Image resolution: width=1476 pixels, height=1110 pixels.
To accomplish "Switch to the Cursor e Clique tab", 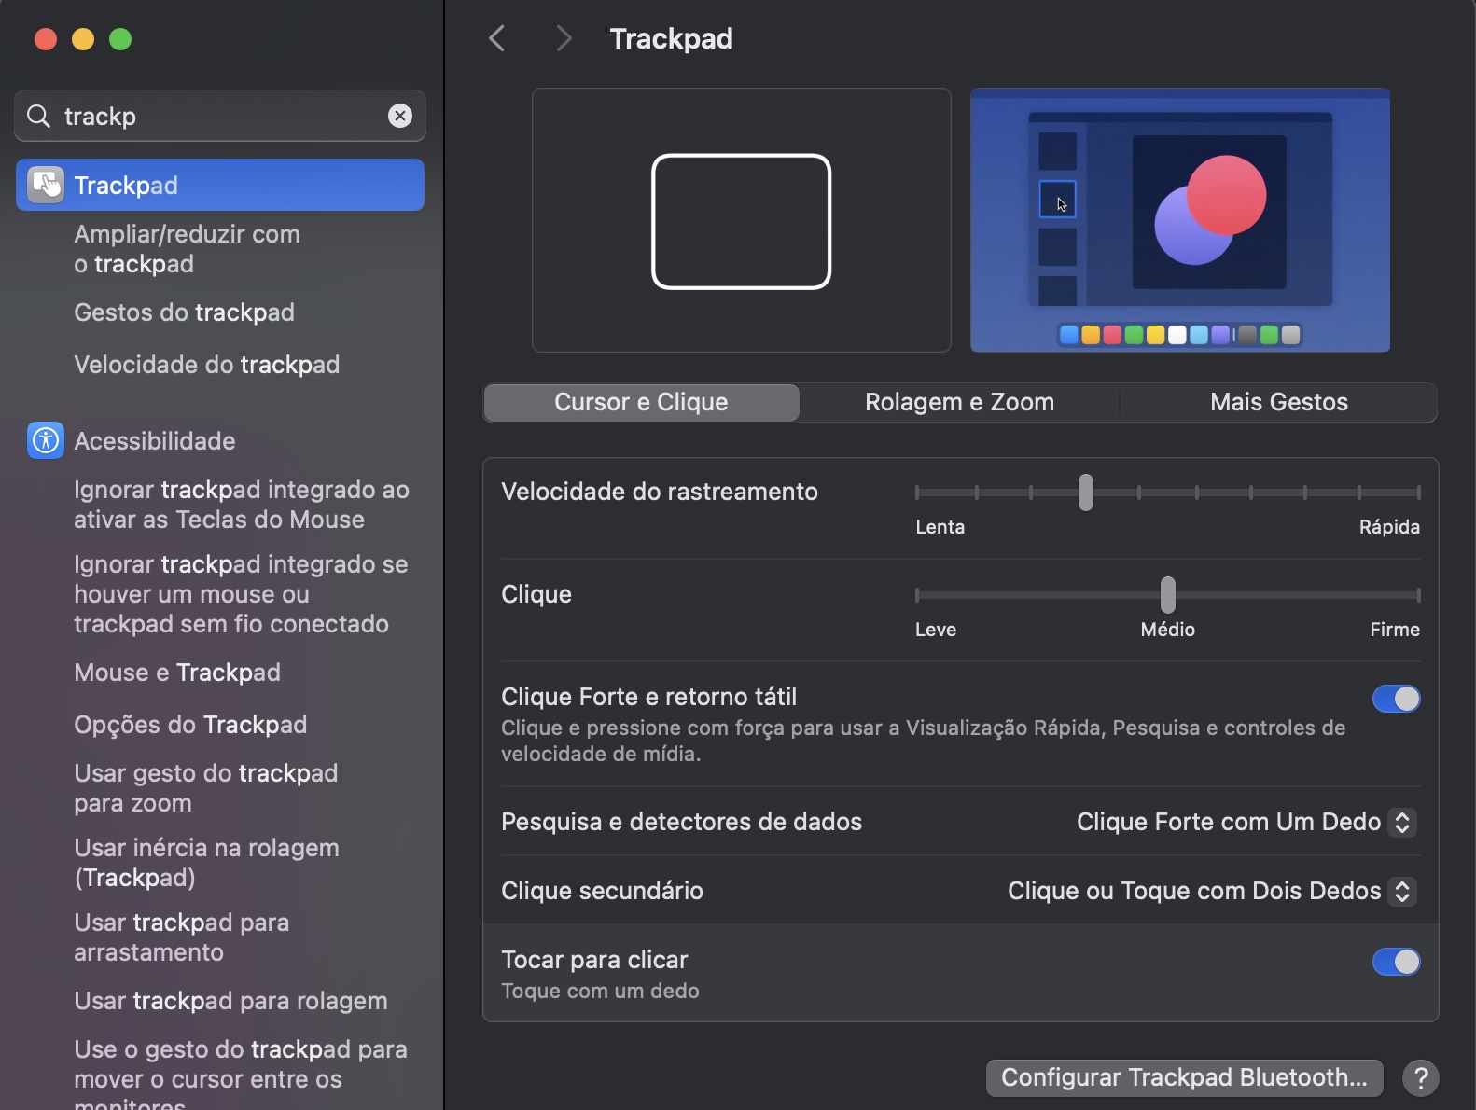I will (x=641, y=402).
